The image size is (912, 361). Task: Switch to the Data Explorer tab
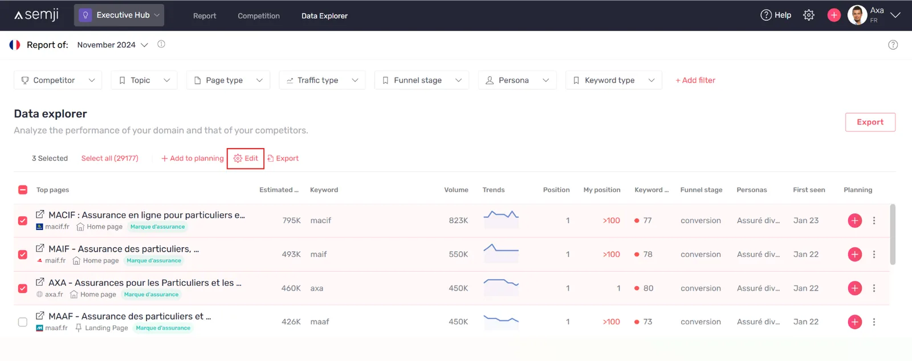point(324,16)
